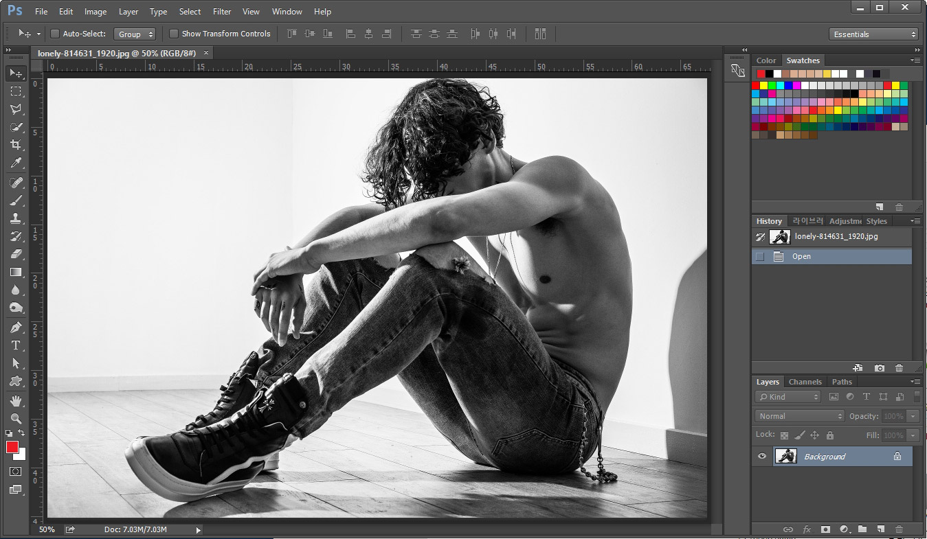This screenshot has width=927, height=539.
Task: Select the Lasso tool
Action: coord(15,109)
